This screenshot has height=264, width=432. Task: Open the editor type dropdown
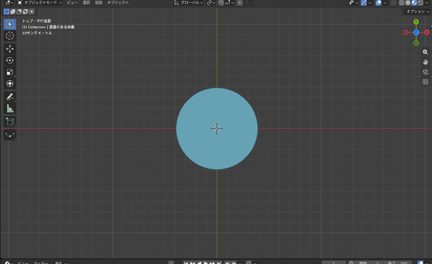tap(9, 3)
